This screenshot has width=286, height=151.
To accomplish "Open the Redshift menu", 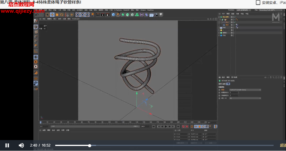I will pos(126,10).
